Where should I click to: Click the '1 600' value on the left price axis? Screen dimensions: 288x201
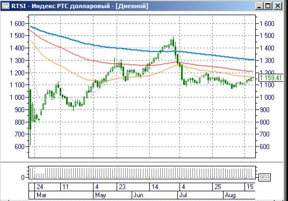pos(17,23)
